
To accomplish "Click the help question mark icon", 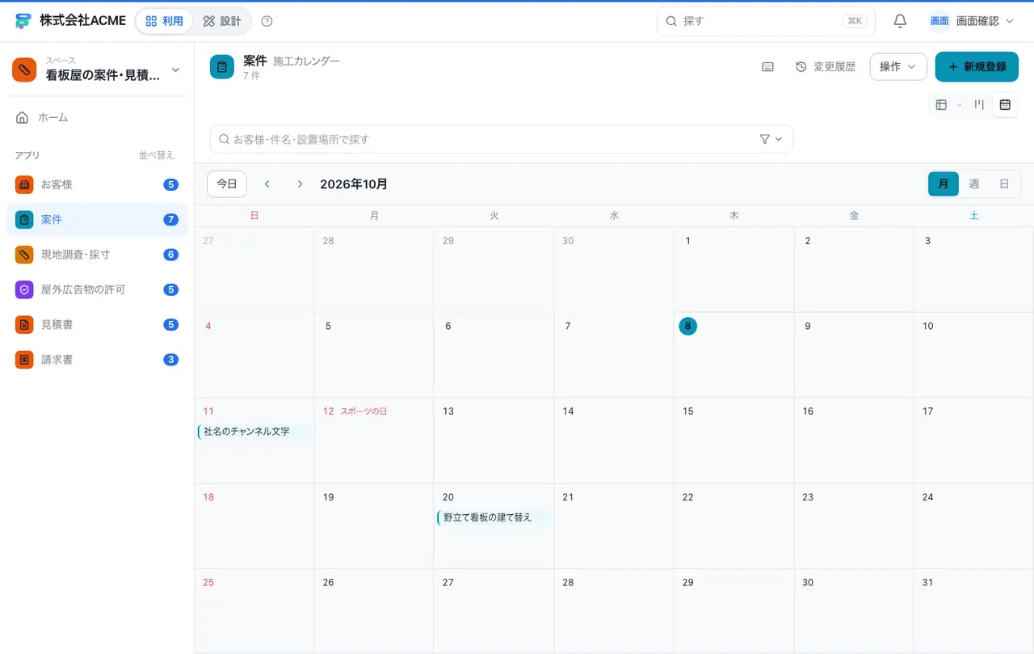I will (267, 21).
